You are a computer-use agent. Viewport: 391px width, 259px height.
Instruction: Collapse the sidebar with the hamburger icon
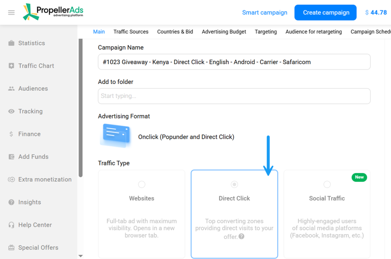11,12
